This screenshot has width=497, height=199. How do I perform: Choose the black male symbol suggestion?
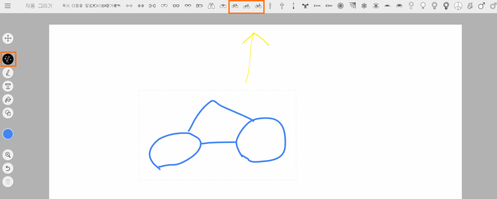(481, 6)
